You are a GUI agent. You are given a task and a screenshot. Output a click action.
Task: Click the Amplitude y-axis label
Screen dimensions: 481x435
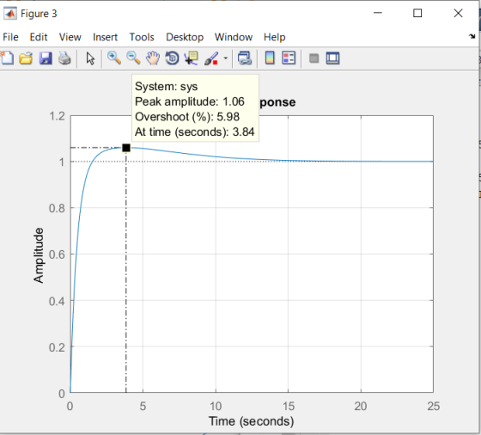point(39,255)
